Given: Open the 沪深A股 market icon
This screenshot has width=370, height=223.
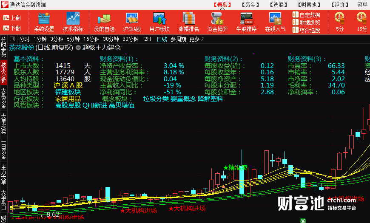Looking at the screenshot, I should tap(132, 22).
